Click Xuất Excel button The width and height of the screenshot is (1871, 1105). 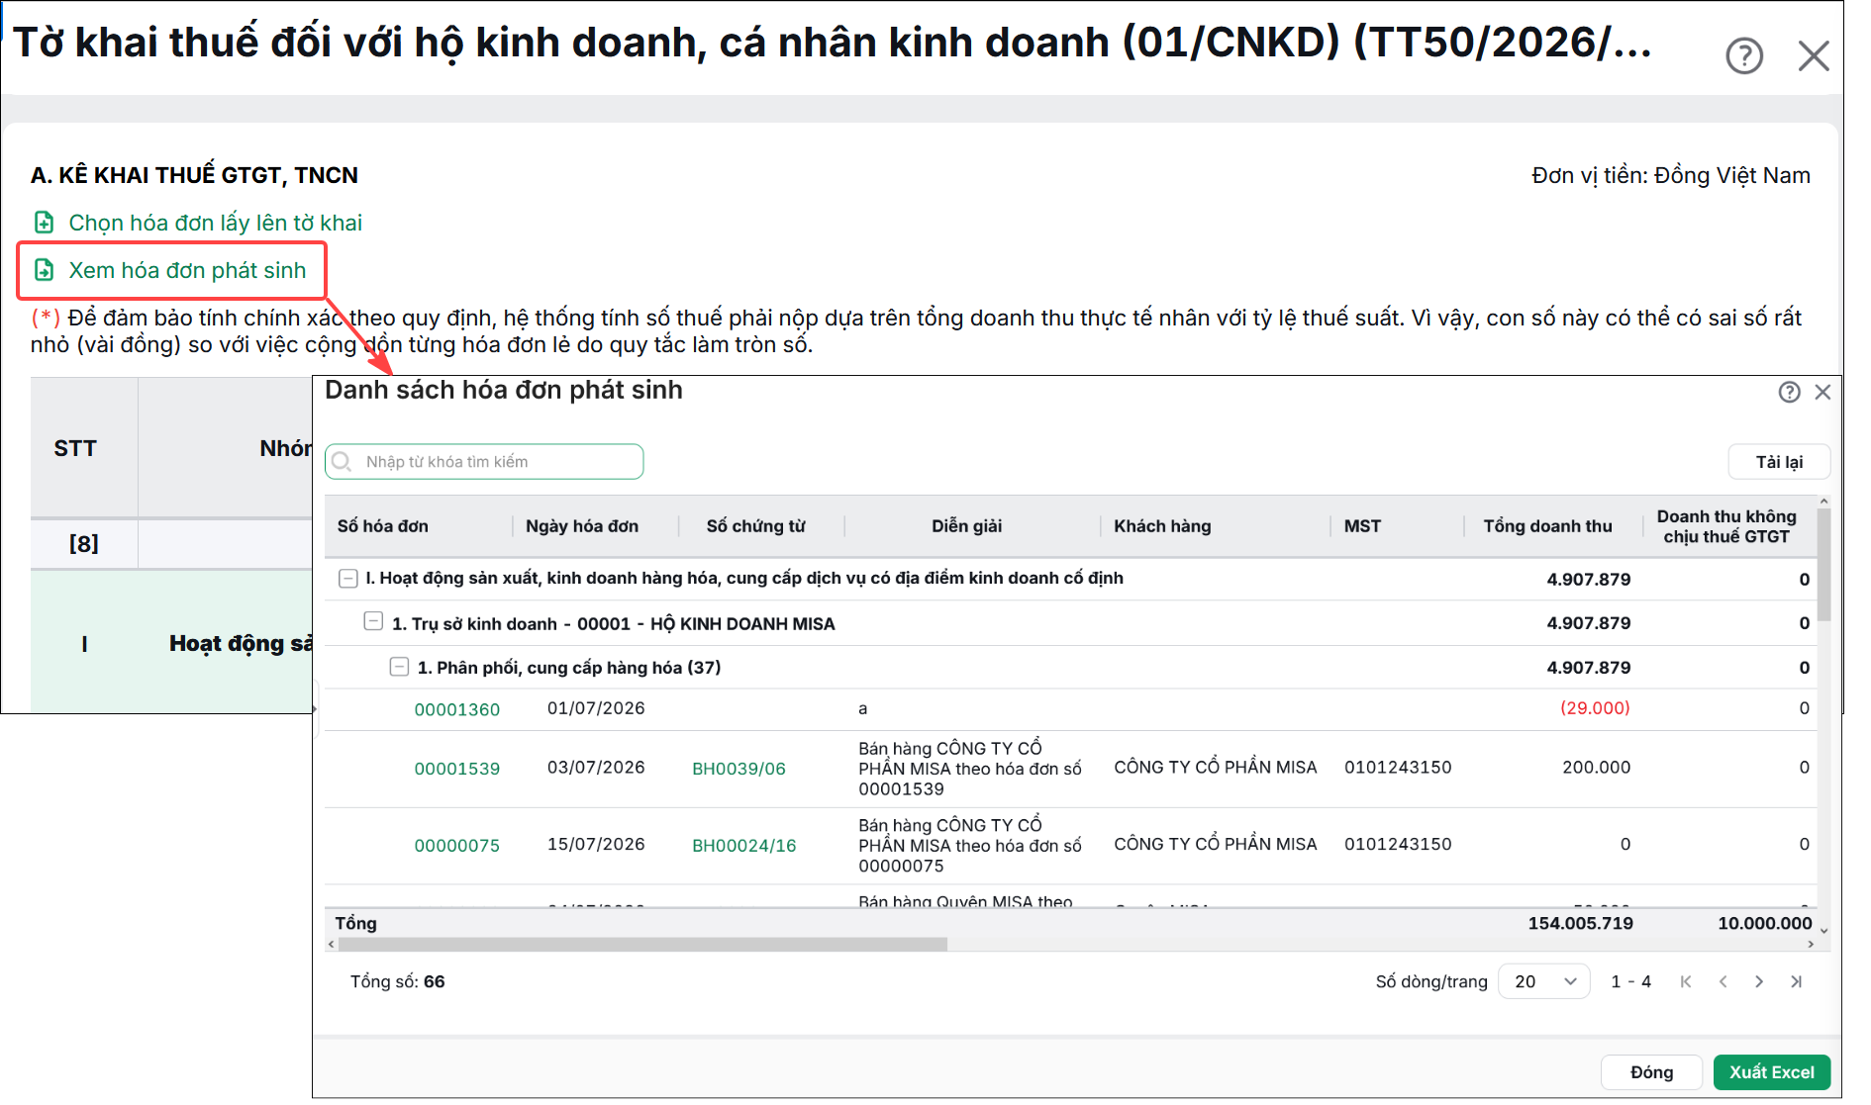tap(1771, 1072)
